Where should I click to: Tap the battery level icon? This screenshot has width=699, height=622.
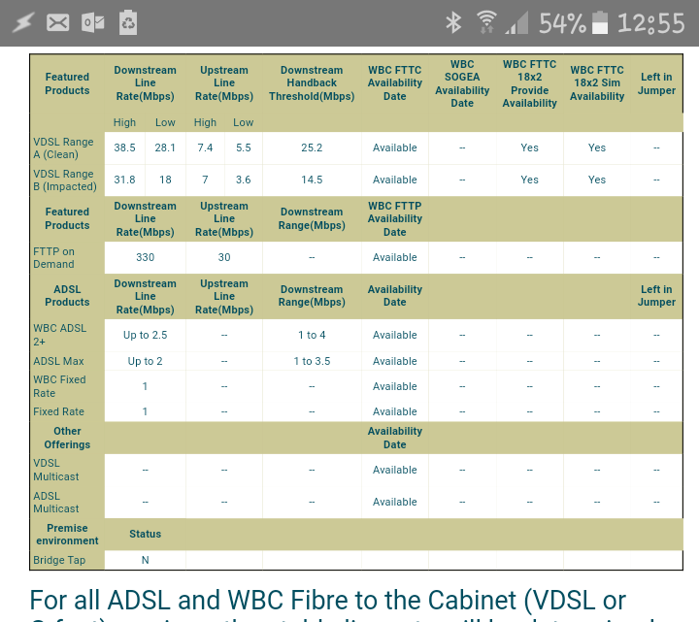tap(600, 22)
